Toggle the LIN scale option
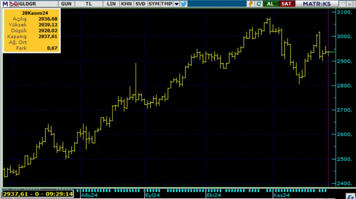 coord(111,4)
